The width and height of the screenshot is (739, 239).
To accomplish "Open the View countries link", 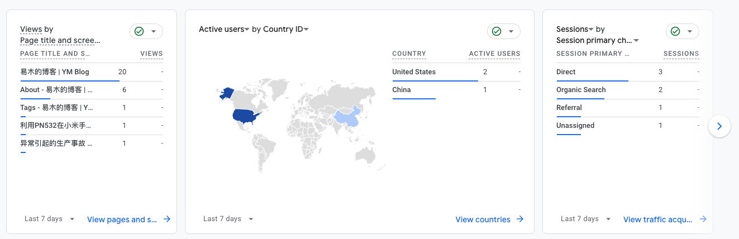I will tap(483, 219).
